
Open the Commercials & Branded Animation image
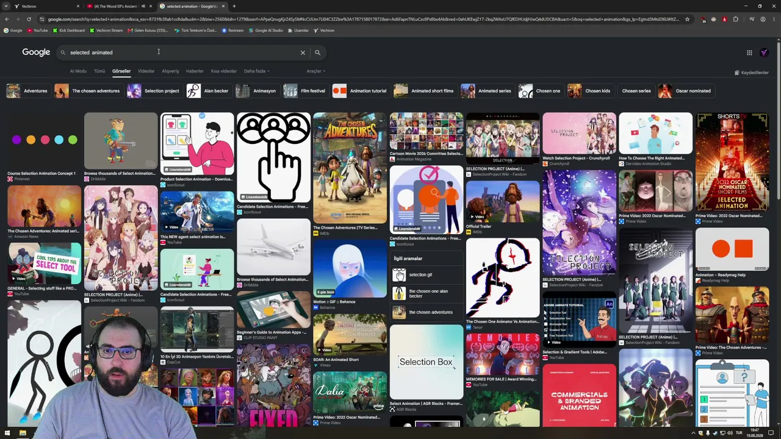coord(579,395)
